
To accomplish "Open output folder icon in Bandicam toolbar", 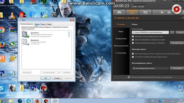I will tap(162, 12).
